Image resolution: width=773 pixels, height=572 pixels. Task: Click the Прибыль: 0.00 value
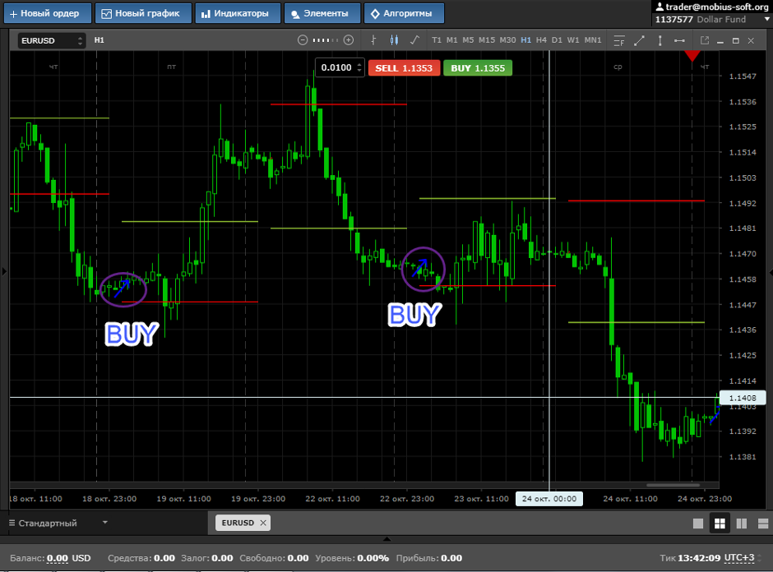(451, 558)
